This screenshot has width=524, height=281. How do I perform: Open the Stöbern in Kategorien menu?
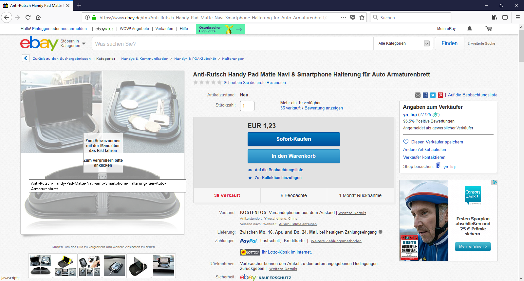[73, 43]
